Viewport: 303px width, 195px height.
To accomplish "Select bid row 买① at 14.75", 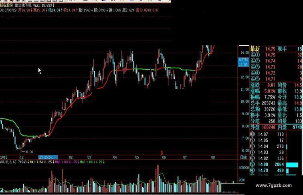I will [276, 55].
